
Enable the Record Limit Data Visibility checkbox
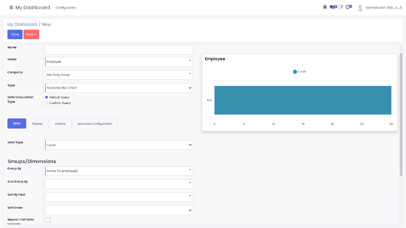click(48, 220)
